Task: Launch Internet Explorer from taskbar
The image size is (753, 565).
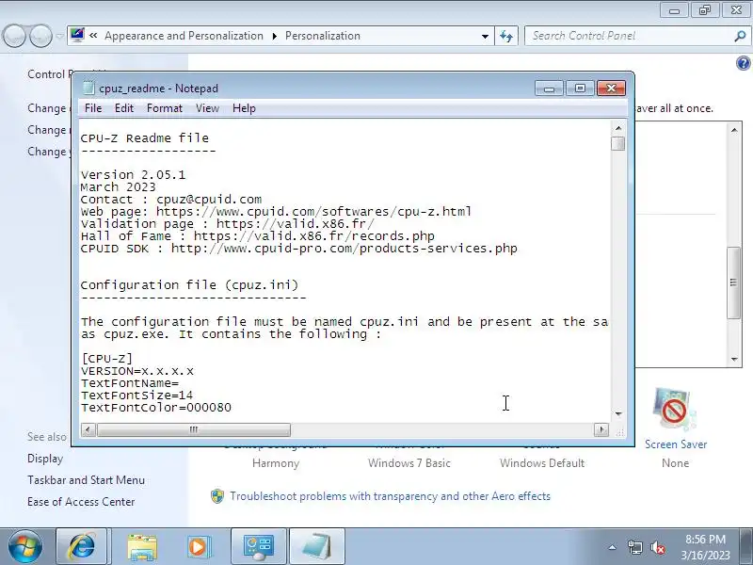Action: coord(82,547)
